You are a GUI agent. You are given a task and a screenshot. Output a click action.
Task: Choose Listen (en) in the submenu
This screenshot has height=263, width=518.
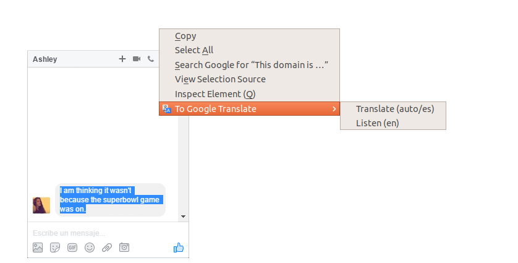click(378, 123)
